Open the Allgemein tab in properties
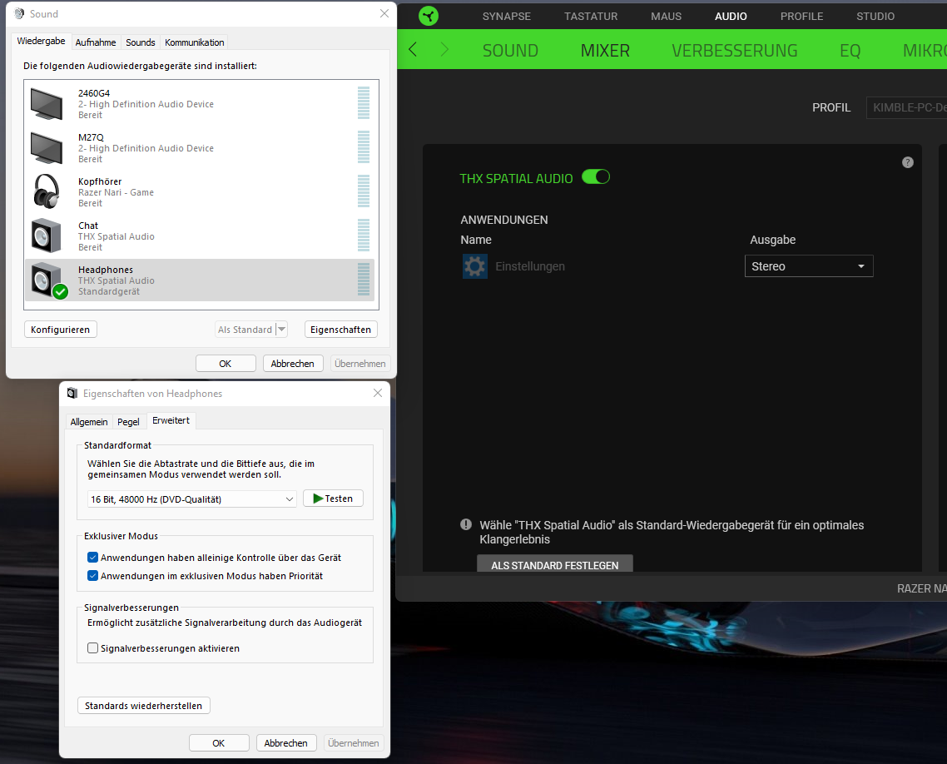The width and height of the screenshot is (947, 764). pyautogui.click(x=89, y=422)
